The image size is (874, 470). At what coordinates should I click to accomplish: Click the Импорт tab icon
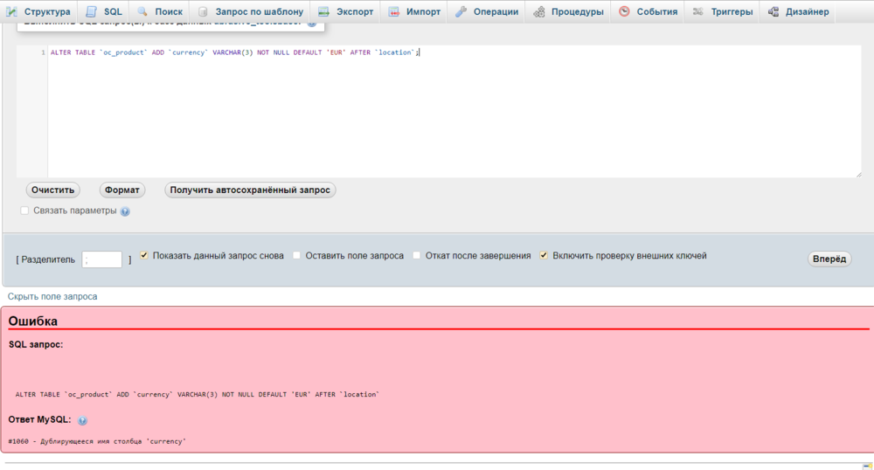click(x=394, y=11)
